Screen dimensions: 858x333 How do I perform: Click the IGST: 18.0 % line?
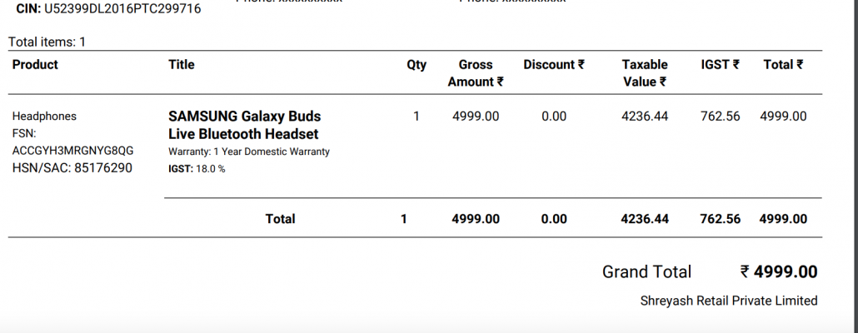[x=197, y=169]
